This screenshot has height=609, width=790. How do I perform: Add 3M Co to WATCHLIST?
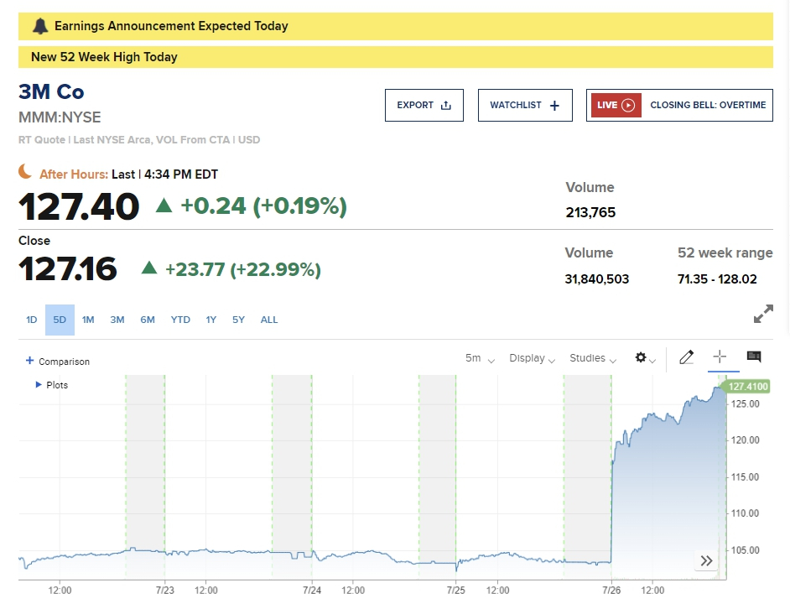[x=524, y=106]
